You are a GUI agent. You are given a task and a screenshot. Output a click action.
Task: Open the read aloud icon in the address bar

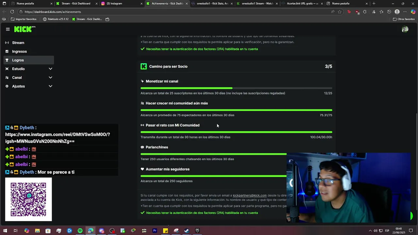coord(333,12)
